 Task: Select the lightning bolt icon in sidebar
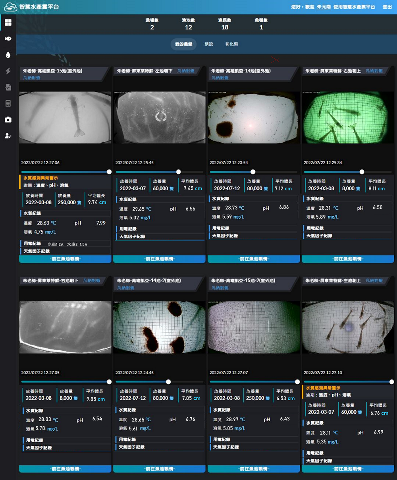coord(8,71)
